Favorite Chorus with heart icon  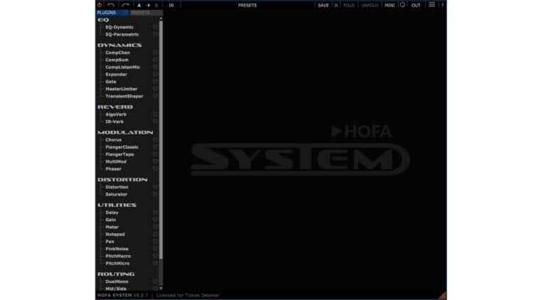pyautogui.click(x=155, y=140)
